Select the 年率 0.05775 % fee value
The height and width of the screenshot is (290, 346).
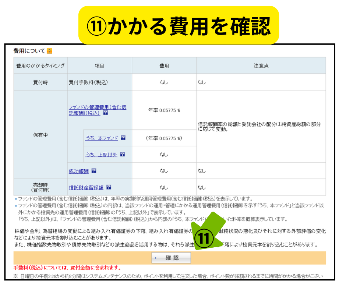pyautogui.click(x=164, y=110)
